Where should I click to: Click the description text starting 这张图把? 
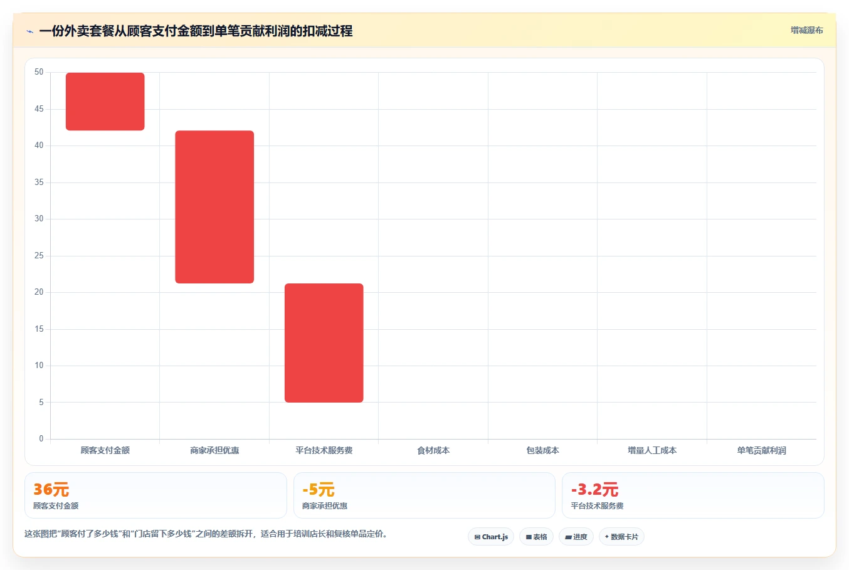tap(207, 534)
